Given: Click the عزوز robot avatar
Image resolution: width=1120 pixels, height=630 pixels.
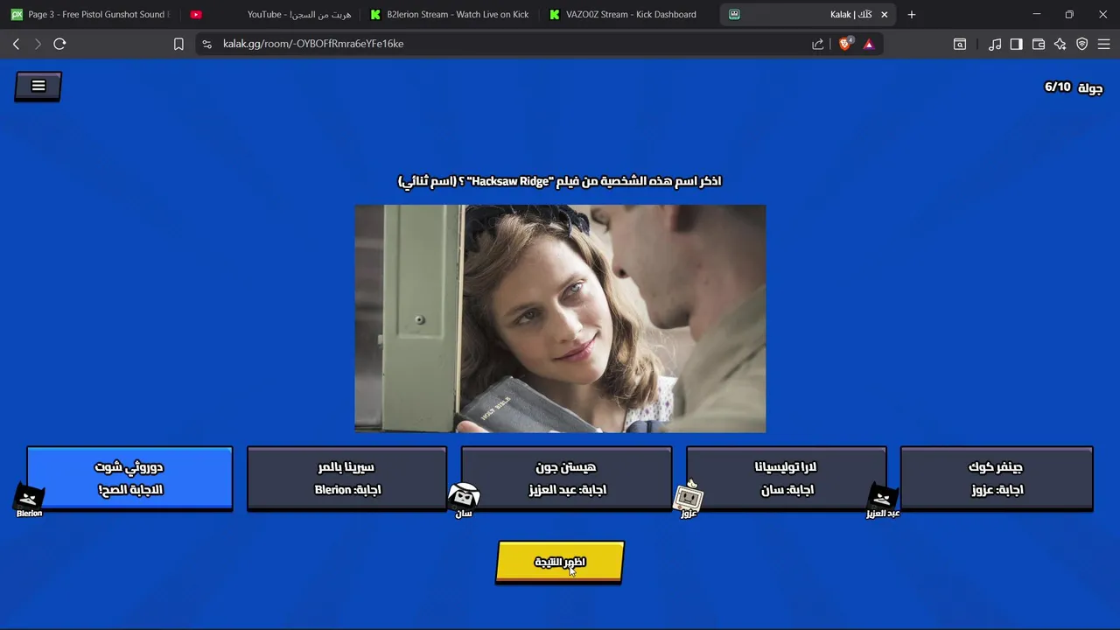Looking at the screenshot, I should point(688,497).
